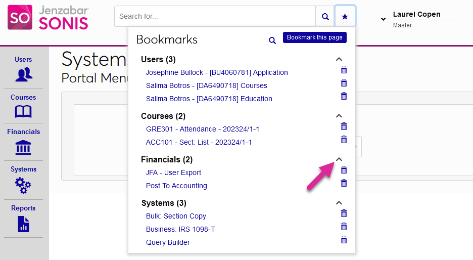Click the Jenzabar SONIS logo
This screenshot has height=260, width=473.
click(48, 18)
